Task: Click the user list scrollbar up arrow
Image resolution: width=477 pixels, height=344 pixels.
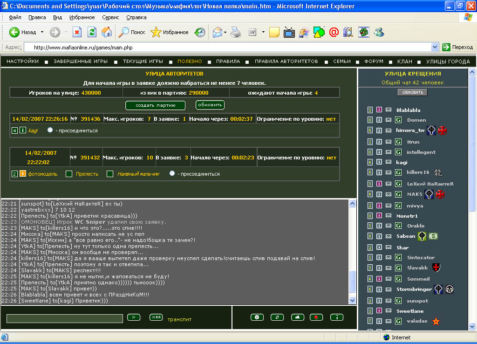Action: point(472,72)
